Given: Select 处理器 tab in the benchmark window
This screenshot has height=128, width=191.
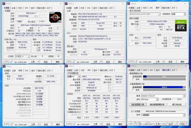Looking at the screenshot, I should click(131, 70).
